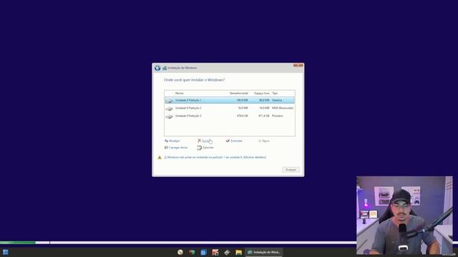458x257 pixels.
Task: Click the red and white taskbar icon
Action: 215,252
